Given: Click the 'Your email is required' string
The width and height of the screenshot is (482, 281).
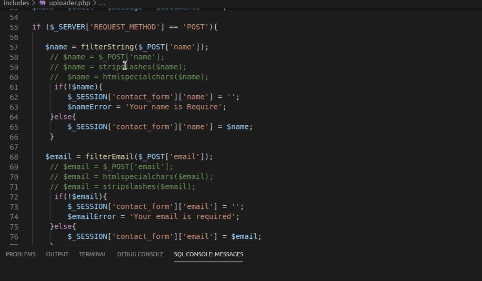Looking at the screenshot, I should pyautogui.click(x=182, y=217).
